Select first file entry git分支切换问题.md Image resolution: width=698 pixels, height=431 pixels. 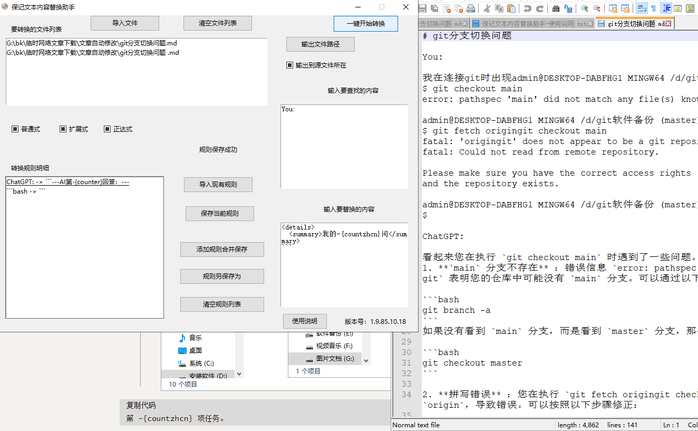click(x=92, y=43)
